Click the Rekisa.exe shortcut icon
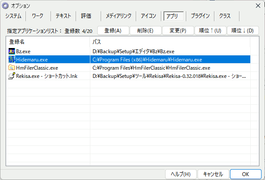The width and height of the screenshot is (265, 180). coord(12,76)
